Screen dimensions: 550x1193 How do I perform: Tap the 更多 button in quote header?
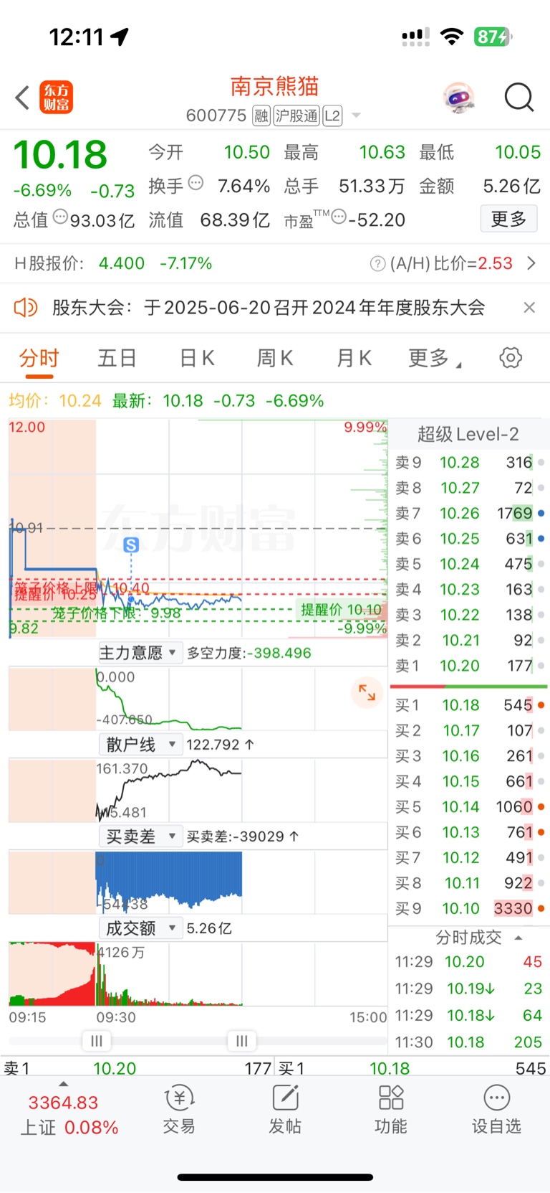[508, 218]
